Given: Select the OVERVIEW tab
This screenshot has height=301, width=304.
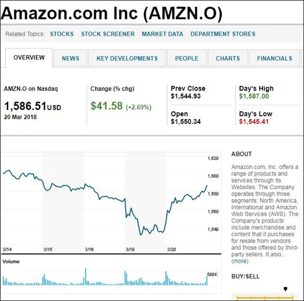Looking at the screenshot, I should pyautogui.click(x=29, y=58).
